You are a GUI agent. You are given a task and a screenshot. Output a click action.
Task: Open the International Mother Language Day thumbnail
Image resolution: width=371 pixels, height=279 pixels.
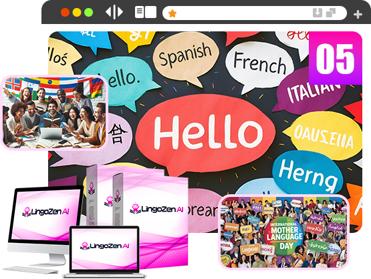click(283, 232)
